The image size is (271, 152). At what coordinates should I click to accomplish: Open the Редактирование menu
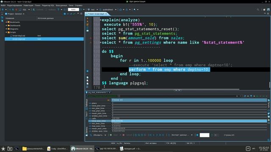14,5
